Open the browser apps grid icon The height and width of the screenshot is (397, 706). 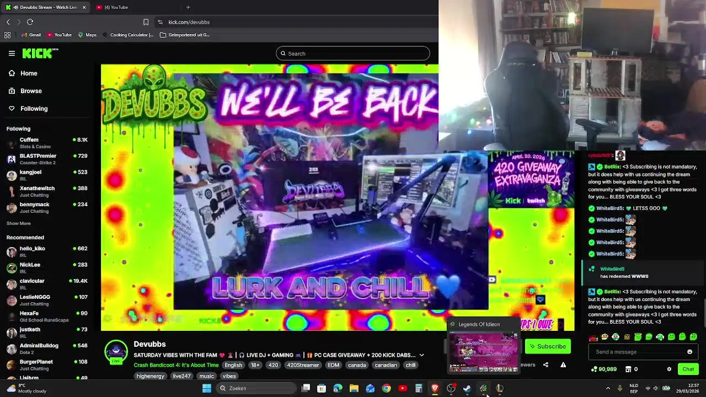(x=7, y=35)
